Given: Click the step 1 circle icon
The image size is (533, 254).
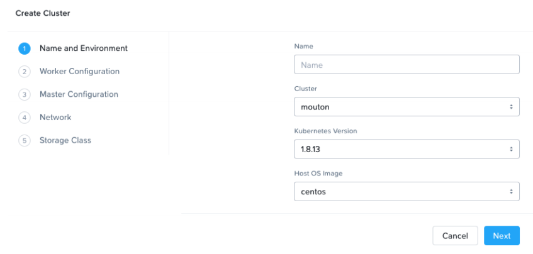Looking at the screenshot, I should (x=25, y=48).
